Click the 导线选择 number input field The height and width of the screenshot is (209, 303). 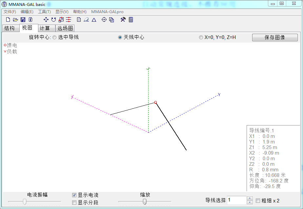tap(236, 200)
